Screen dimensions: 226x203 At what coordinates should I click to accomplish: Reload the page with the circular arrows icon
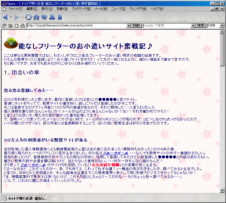(28, 17)
